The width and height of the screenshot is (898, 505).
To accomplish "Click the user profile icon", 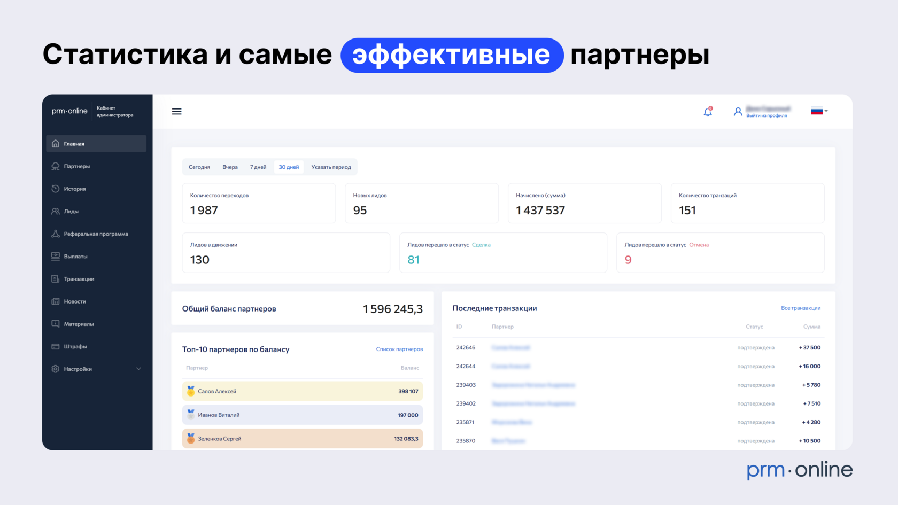I will coord(738,112).
